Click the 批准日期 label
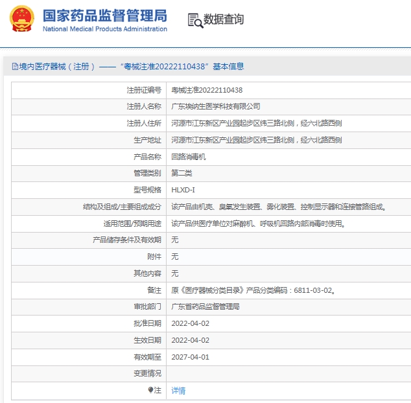Viewport: 411px width, 403px height. pyautogui.click(x=147, y=323)
